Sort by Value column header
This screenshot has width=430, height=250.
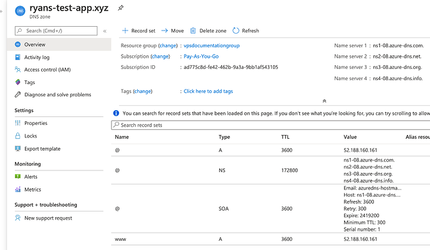(x=350, y=137)
